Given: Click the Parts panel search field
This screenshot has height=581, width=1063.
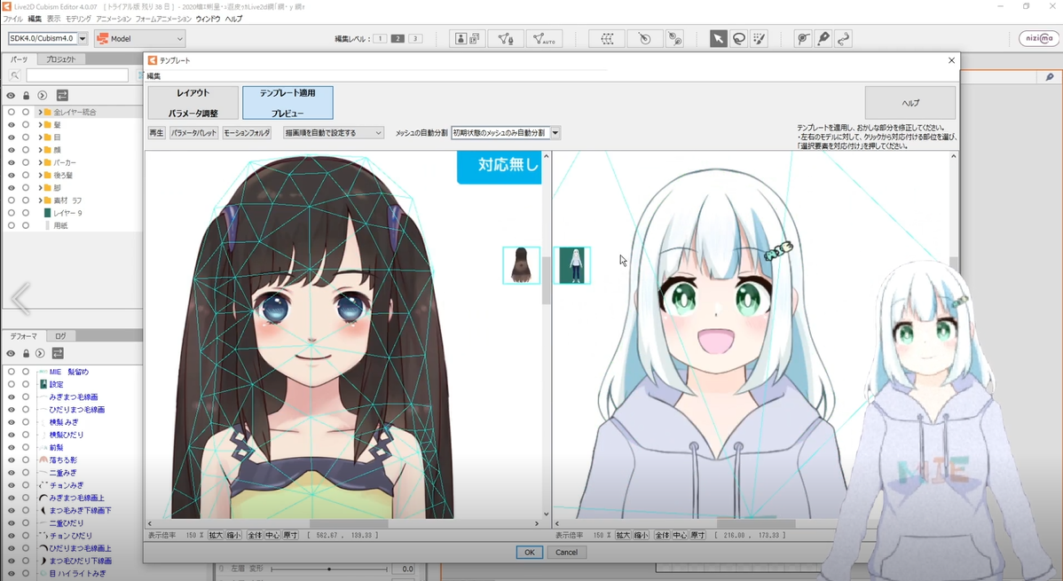Looking at the screenshot, I should point(76,75).
